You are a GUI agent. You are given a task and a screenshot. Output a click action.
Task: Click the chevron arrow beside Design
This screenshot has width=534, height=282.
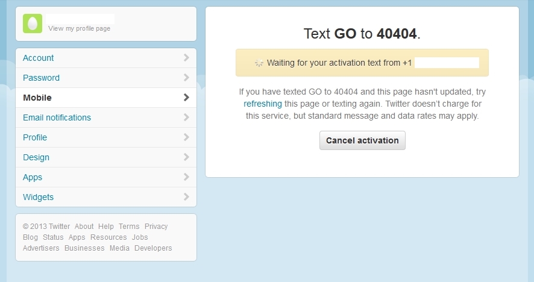[x=186, y=157]
